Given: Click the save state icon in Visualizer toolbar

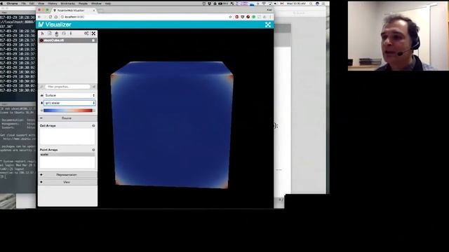Looking at the screenshot, I should (x=64, y=34).
